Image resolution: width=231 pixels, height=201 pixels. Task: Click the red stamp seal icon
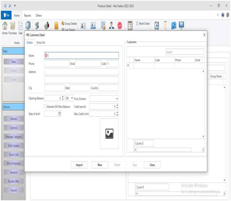120,25
